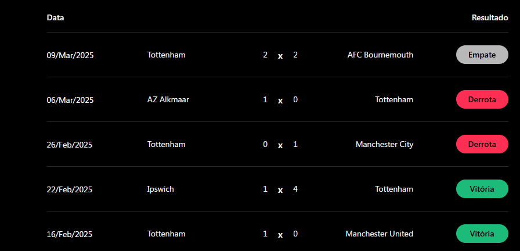
Task: Click the 16/Feb/2025 match date
Action: pos(70,234)
